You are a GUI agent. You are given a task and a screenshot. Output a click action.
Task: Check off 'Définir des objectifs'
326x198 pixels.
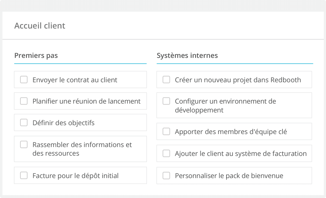[24, 122]
